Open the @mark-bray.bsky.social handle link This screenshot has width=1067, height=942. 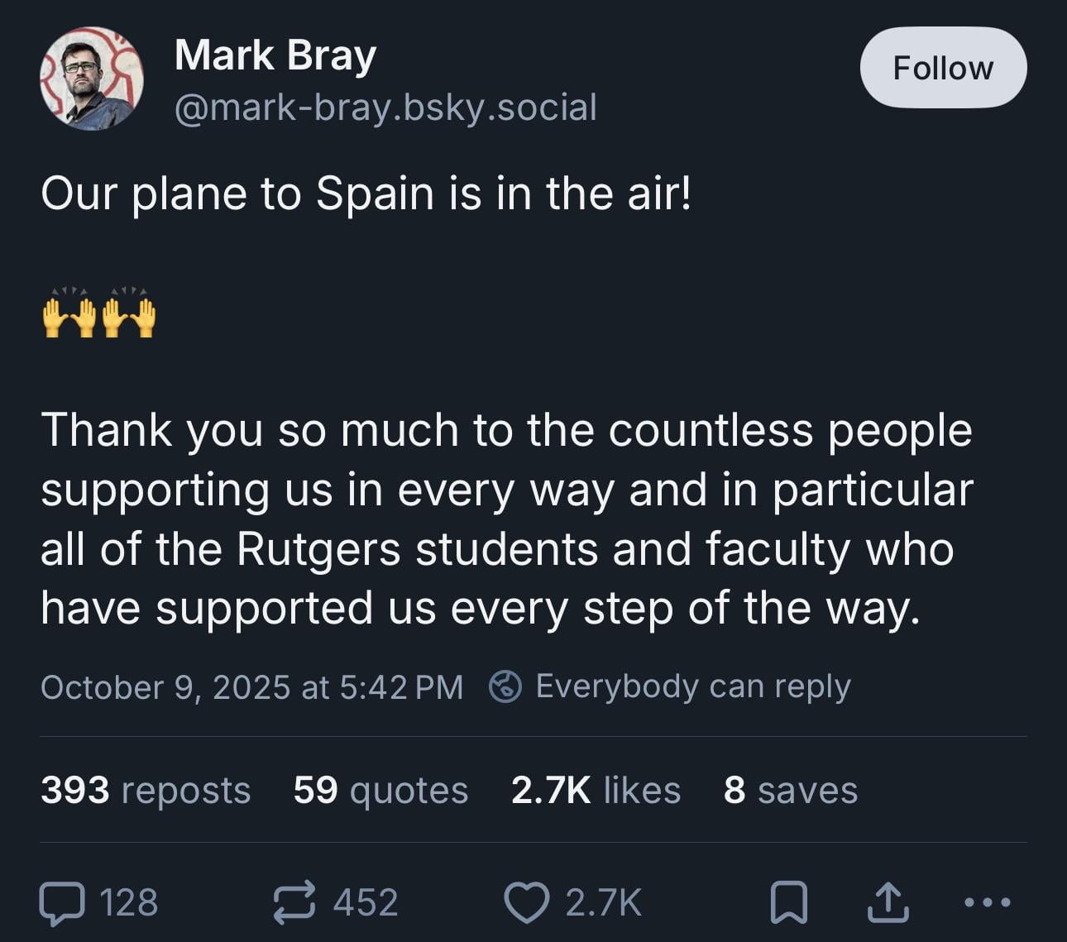(385, 108)
